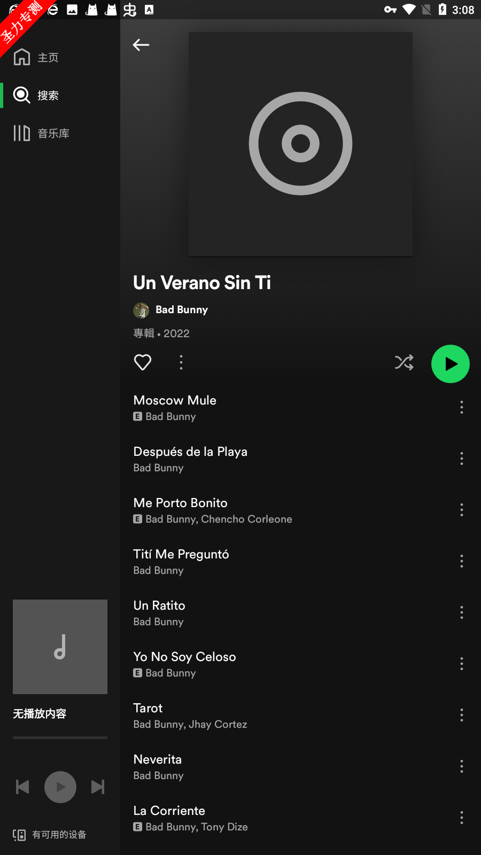Image resolution: width=481 pixels, height=855 pixels.
Task: Play the album with the green button
Action: click(451, 364)
